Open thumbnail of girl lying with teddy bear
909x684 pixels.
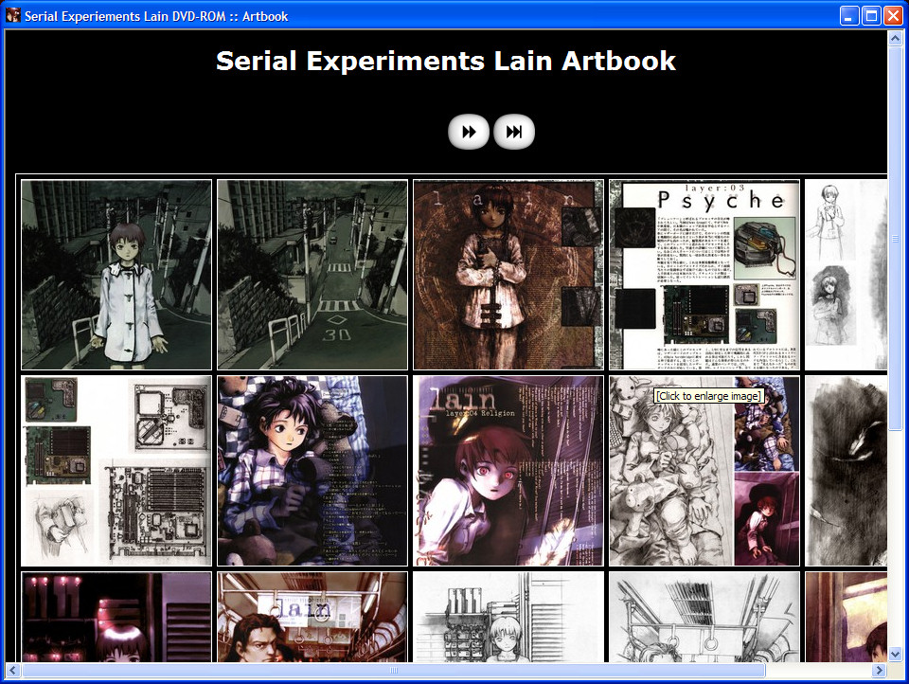[312, 471]
